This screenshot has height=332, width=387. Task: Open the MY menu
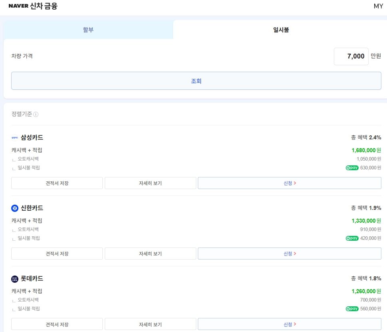click(x=378, y=6)
